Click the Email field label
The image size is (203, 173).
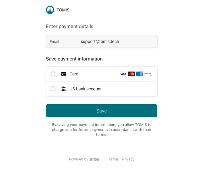(55, 42)
